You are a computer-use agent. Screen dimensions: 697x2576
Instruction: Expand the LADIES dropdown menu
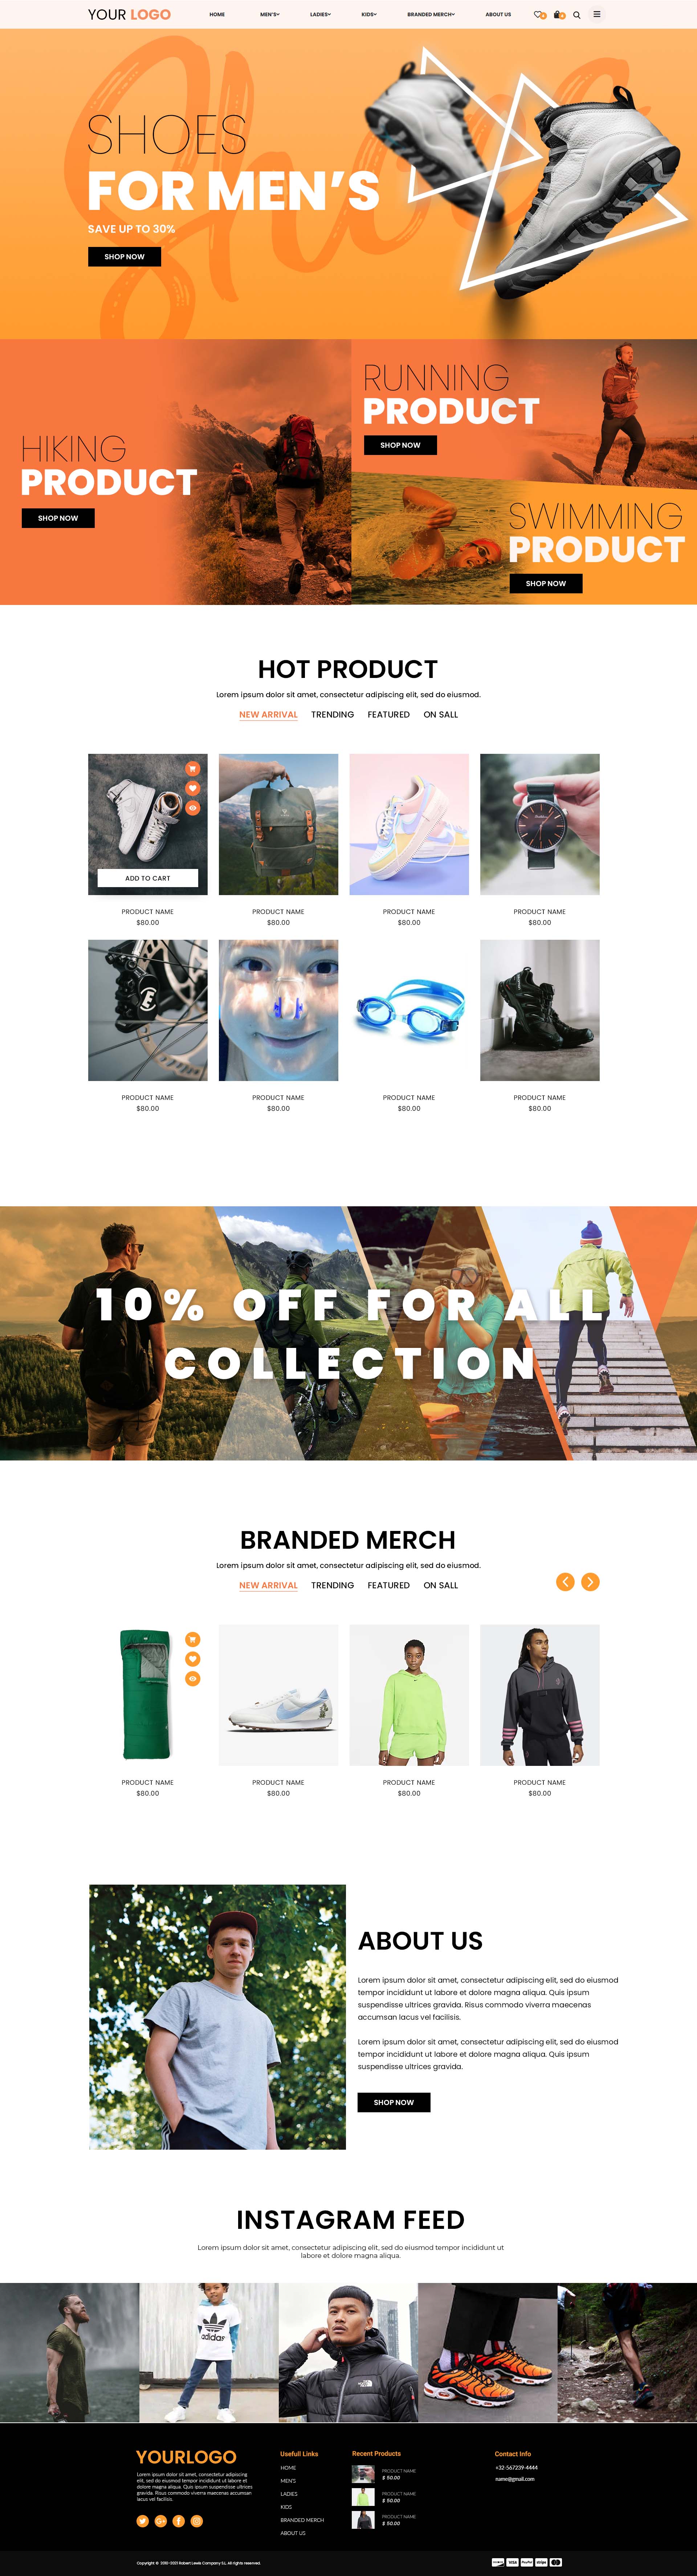pyautogui.click(x=320, y=15)
